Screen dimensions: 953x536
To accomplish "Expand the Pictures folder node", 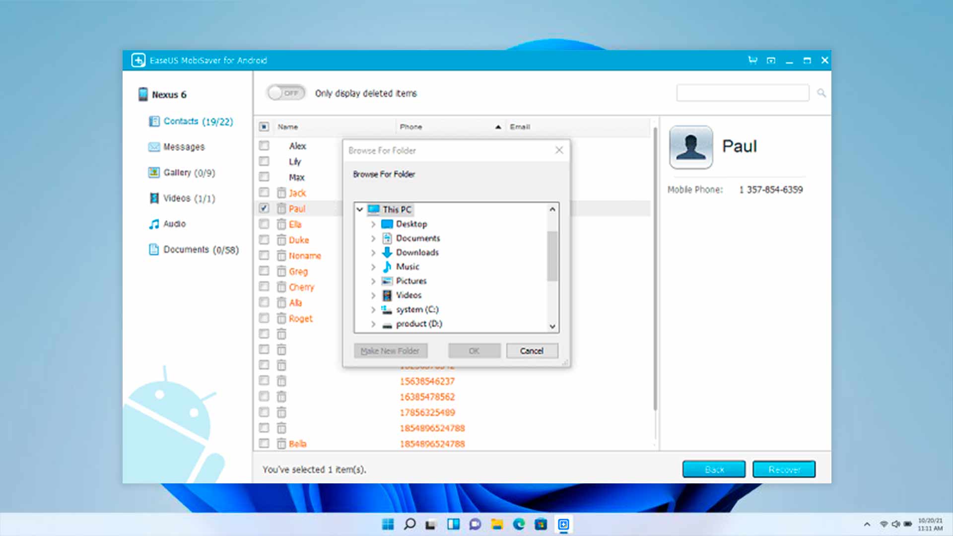I will 373,281.
